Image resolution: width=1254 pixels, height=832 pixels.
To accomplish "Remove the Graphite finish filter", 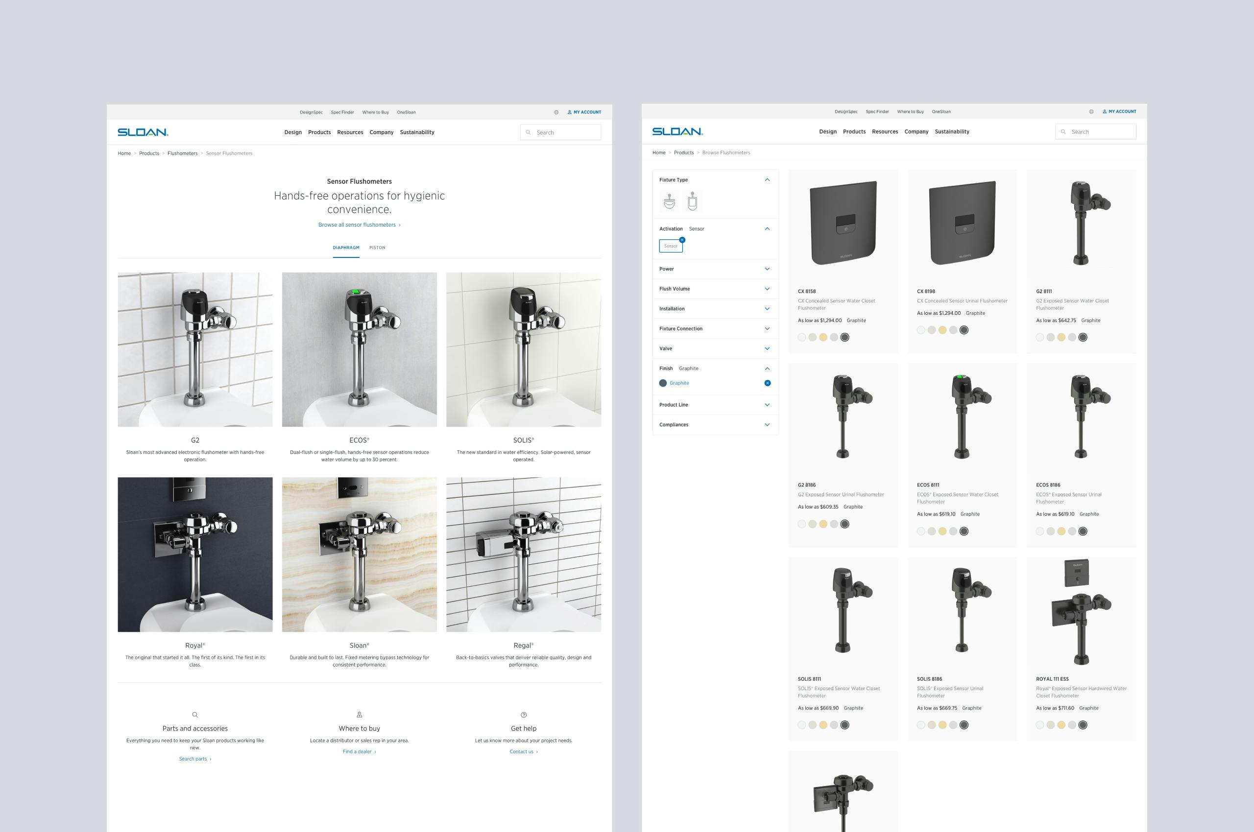I will coord(768,383).
